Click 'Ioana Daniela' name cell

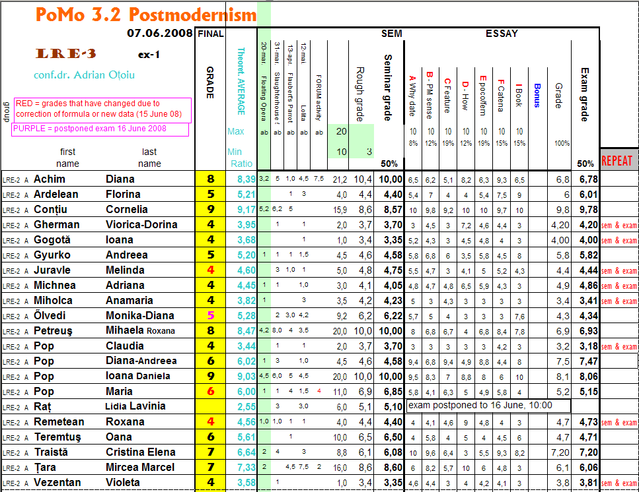click(137, 376)
